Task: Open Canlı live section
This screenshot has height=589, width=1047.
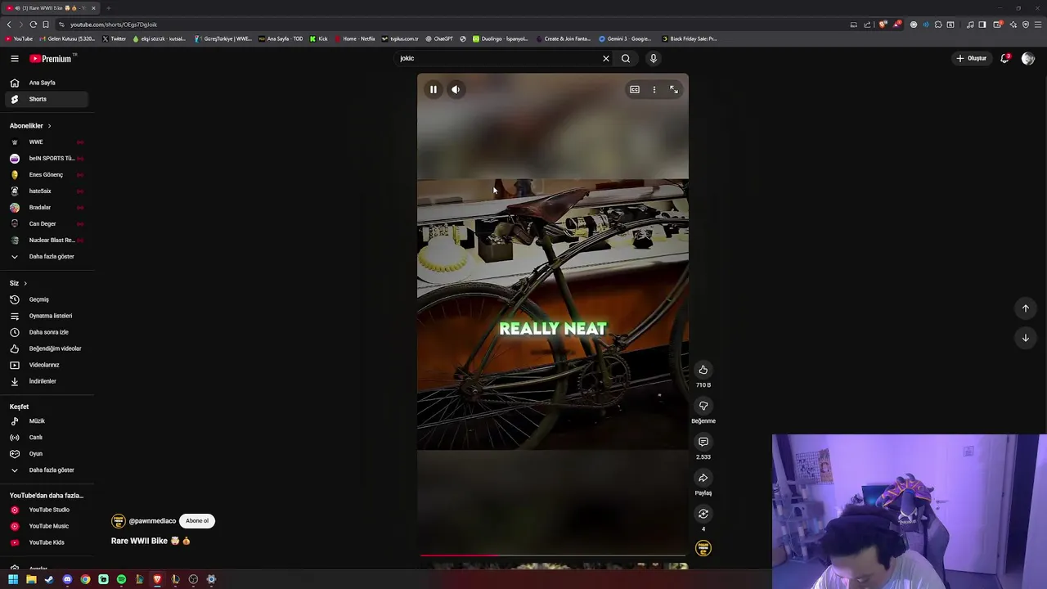Action: point(45,437)
